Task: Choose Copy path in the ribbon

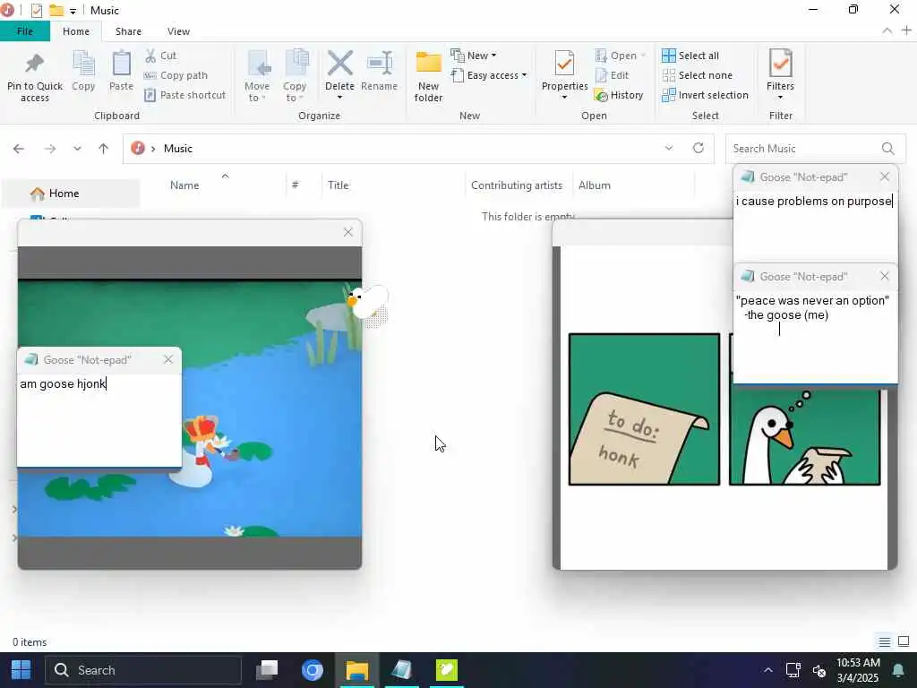Action: [176, 75]
